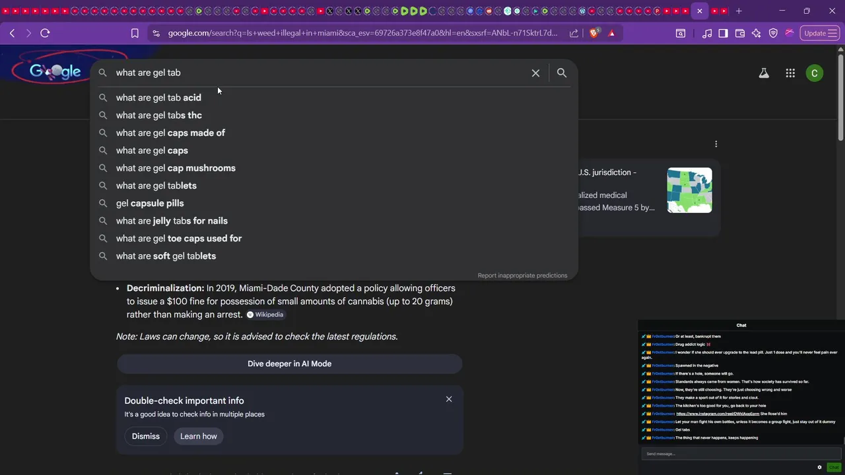Select suggestion 'what are gel tabs thc'

tap(334, 115)
